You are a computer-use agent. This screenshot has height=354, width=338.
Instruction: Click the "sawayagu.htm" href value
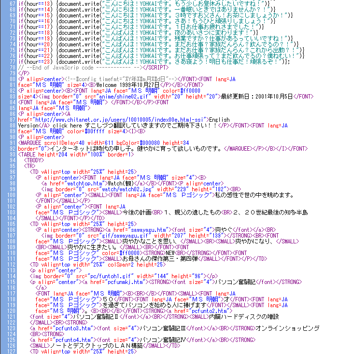coord(148,230)
